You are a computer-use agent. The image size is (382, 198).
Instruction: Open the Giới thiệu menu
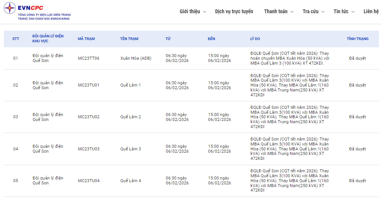(x=189, y=11)
